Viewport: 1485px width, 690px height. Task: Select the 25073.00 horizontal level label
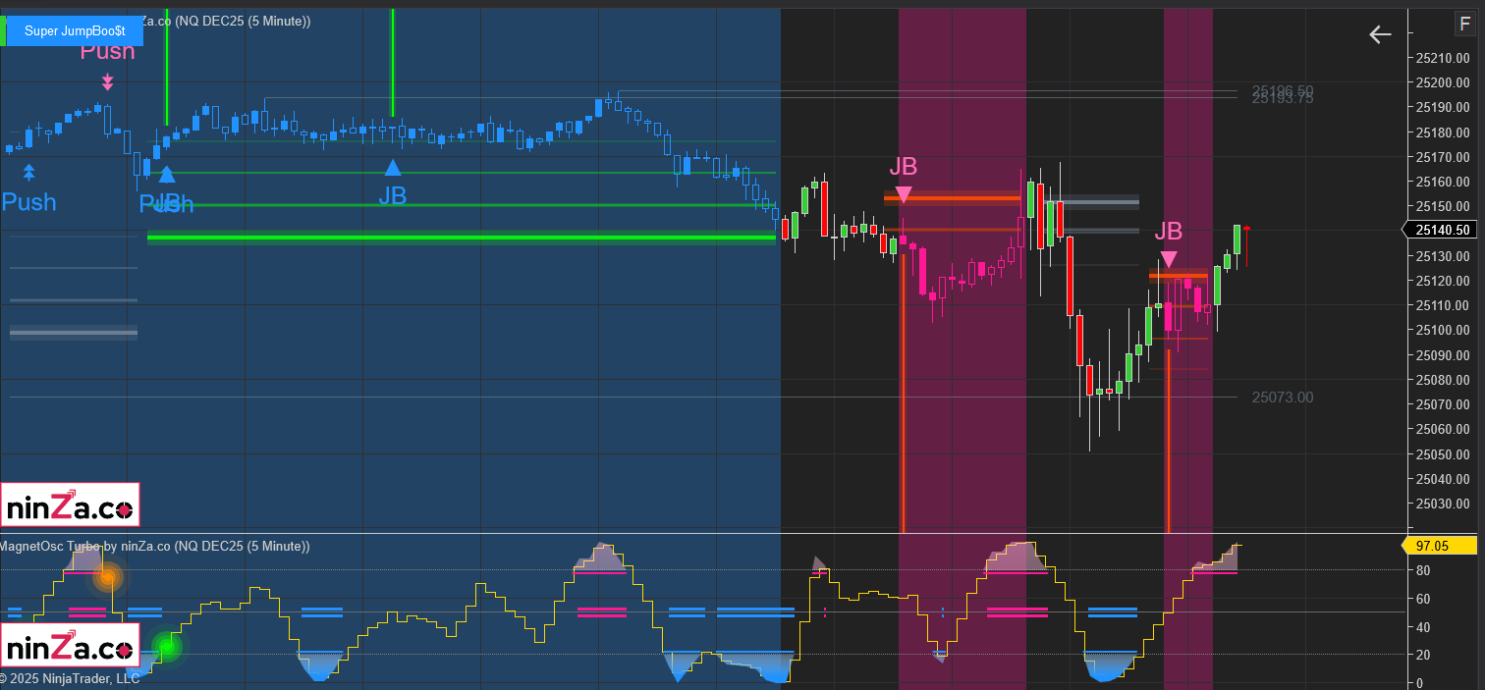pyautogui.click(x=1282, y=398)
